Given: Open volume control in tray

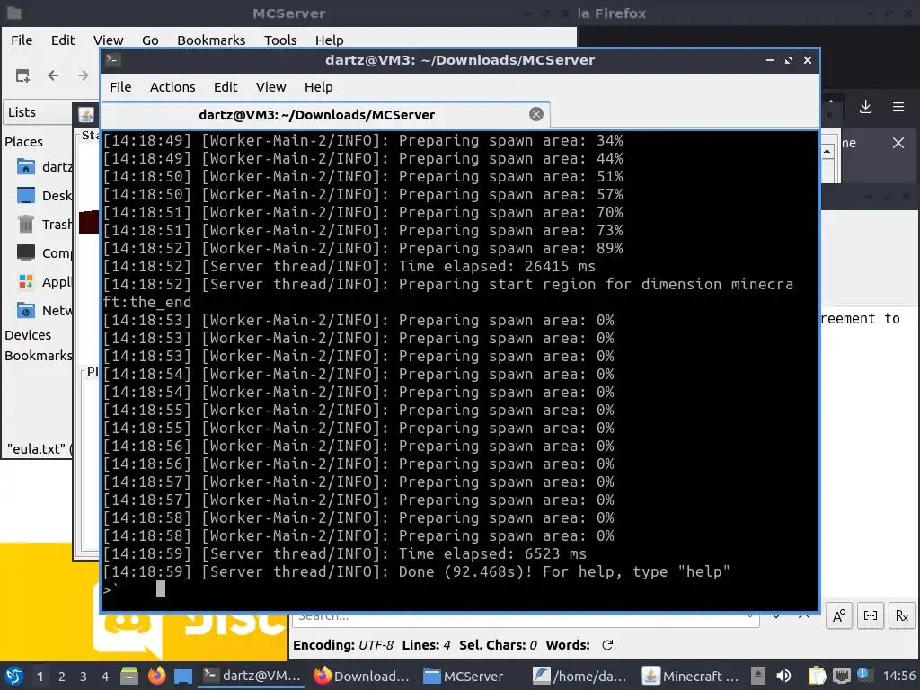Looking at the screenshot, I should coord(783,676).
